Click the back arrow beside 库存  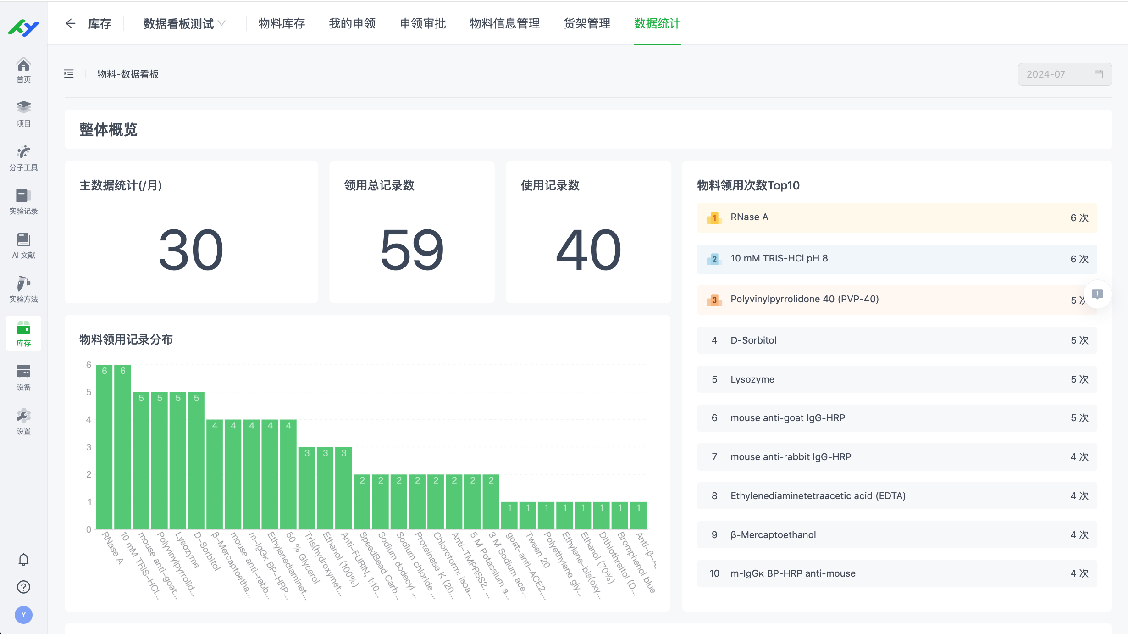[x=70, y=23]
